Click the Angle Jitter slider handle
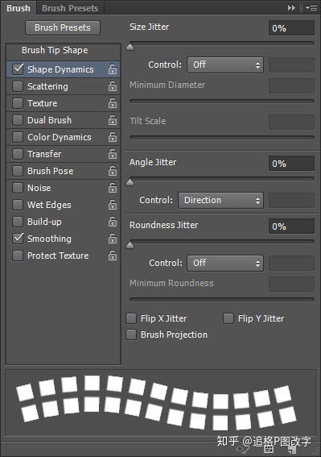 (x=130, y=182)
